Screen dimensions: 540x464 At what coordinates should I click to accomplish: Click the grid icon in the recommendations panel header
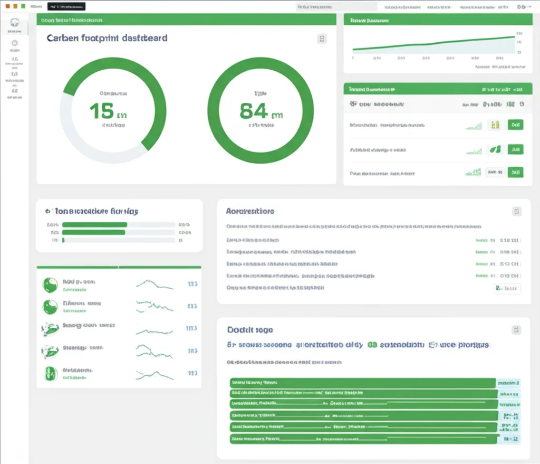point(517,211)
